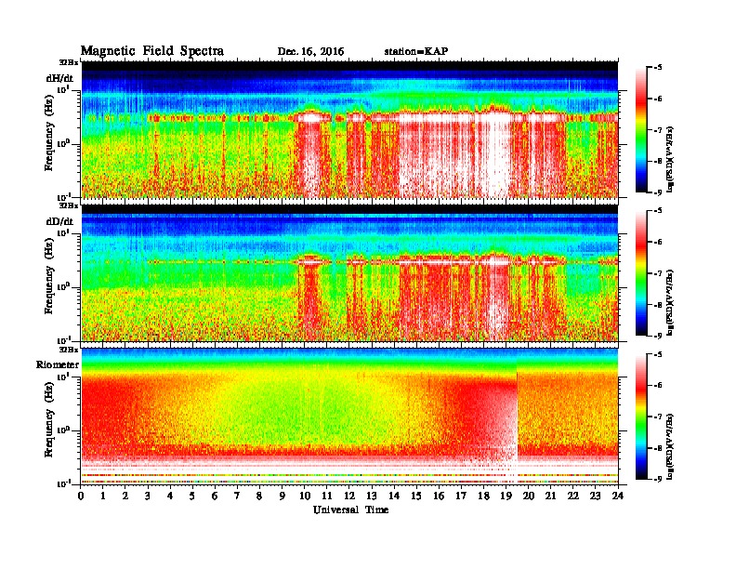Click the date "Dec. 16, 2016"
The height and width of the screenshot is (569, 736).
[310, 52]
